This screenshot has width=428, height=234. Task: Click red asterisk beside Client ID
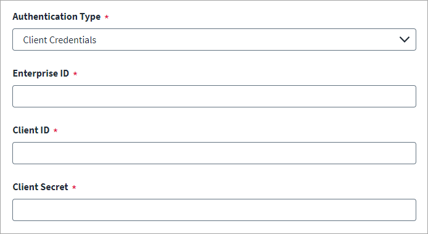pos(56,130)
